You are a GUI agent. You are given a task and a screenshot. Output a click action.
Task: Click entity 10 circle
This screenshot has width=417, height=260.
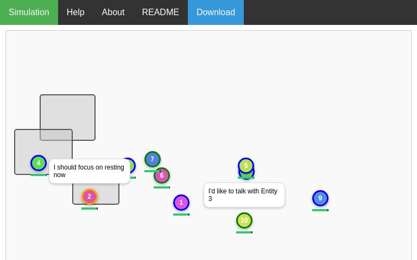coord(244,220)
